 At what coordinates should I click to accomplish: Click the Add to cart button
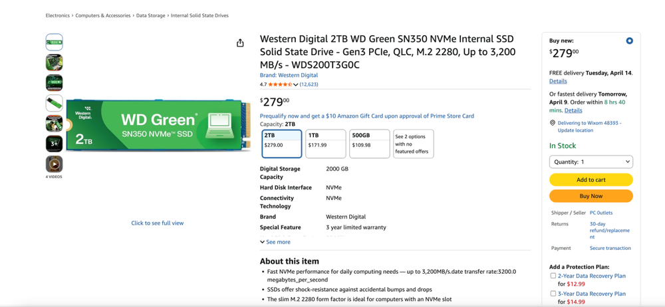click(x=591, y=180)
